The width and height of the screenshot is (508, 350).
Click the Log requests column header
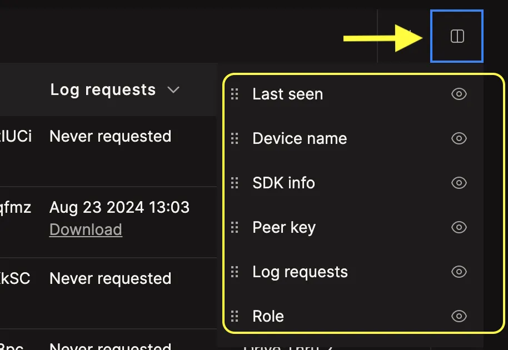click(103, 89)
